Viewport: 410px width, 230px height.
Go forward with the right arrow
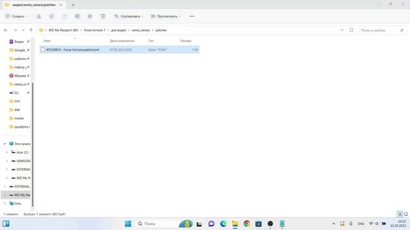[15, 30]
